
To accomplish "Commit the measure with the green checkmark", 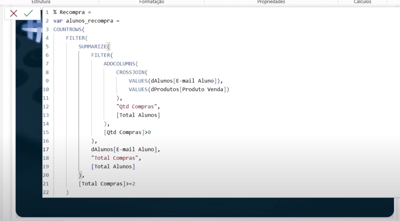I will click(x=29, y=14).
